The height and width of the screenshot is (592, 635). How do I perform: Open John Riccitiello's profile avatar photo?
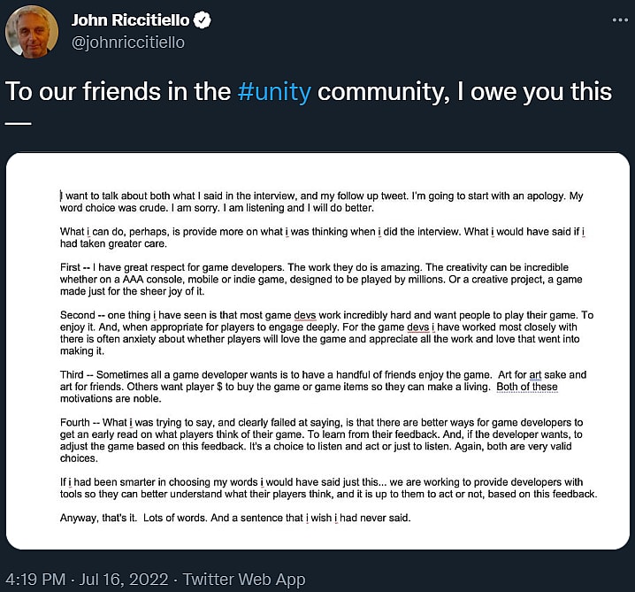click(x=32, y=31)
